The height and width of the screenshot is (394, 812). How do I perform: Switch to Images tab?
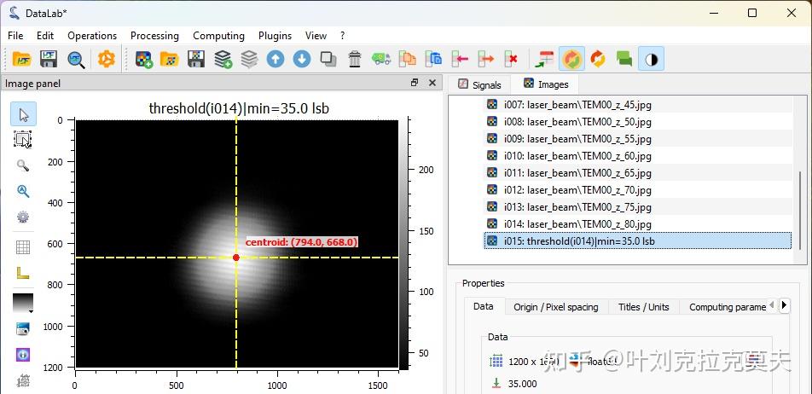[x=545, y=84]
